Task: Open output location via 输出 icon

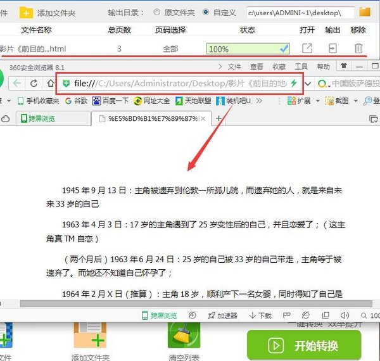Action: pos(332,48)
